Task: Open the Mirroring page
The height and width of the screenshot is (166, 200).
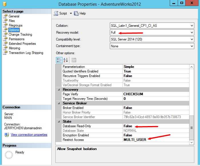Action: [x=15, y=48]
